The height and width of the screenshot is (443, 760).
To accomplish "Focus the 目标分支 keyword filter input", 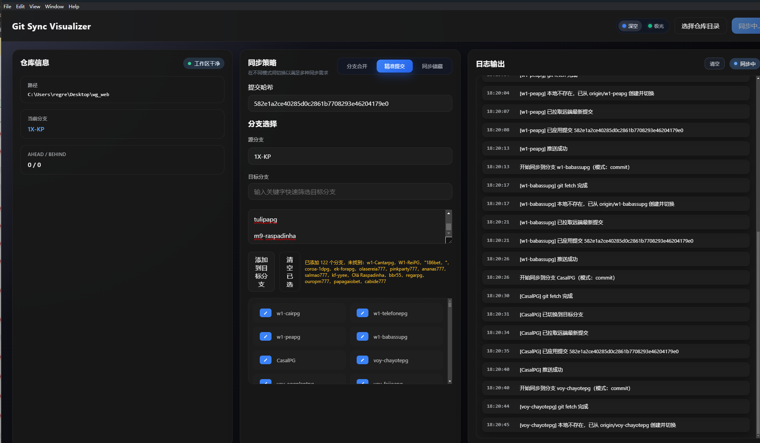I will coord(350,192).
